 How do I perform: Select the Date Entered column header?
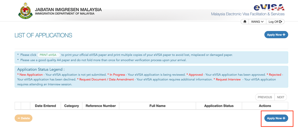click(x=45, y=106)
